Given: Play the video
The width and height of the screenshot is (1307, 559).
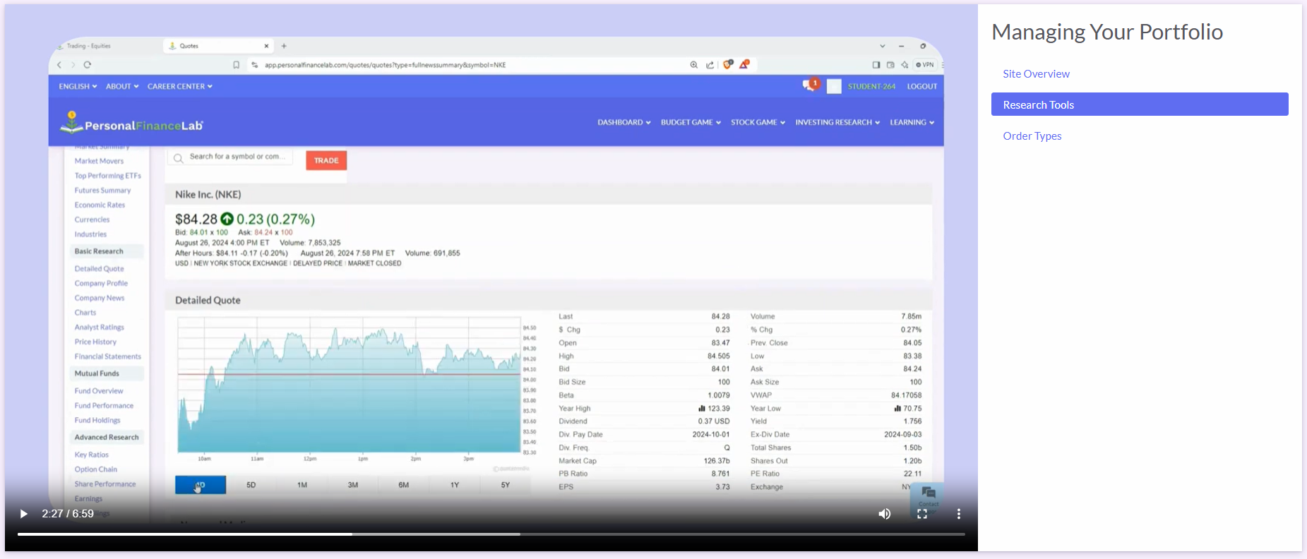Looking at the screenshot, I should pos(23,514).
